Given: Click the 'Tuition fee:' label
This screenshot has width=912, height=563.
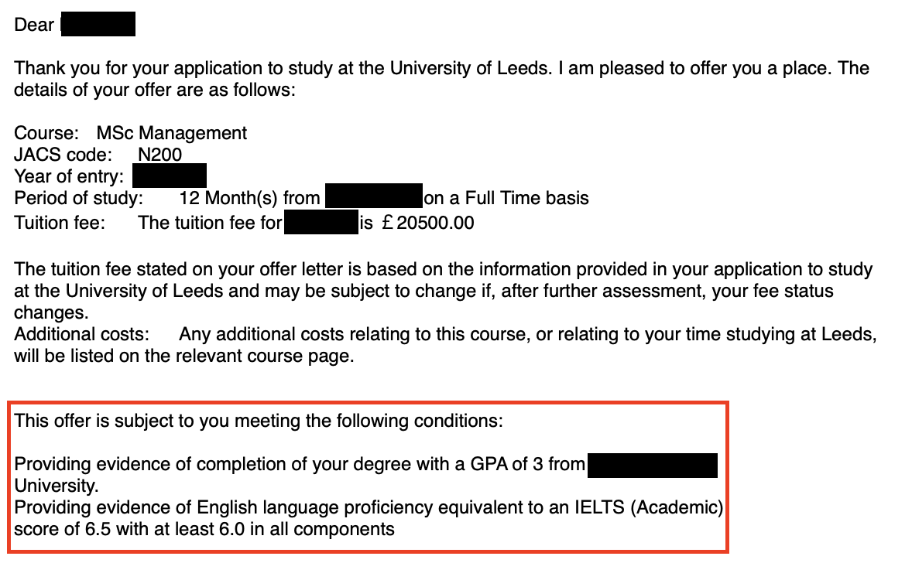Looking at the screenshot, I should [x=60, y=223].
